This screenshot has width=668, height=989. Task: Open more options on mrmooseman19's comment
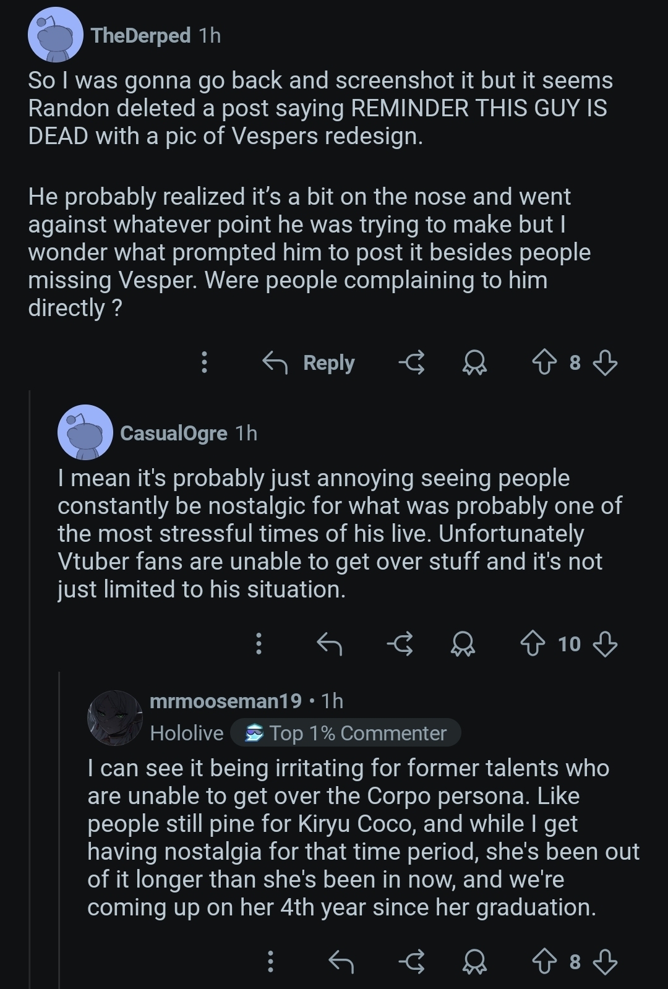(x=270, y=962)
